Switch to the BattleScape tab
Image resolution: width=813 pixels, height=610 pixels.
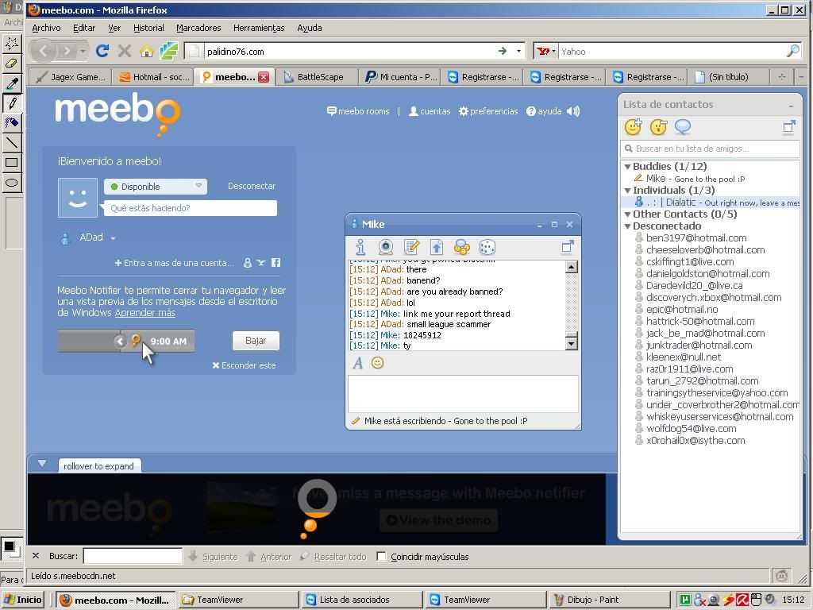pos(316,77)
